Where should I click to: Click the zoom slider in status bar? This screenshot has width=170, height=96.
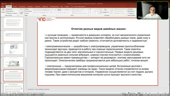coord(158,93)
